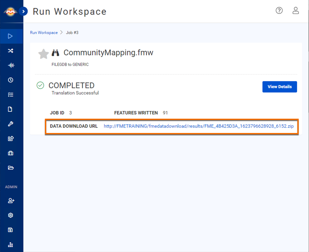309x252 pixels.
Task: Open the Workspaces document icon in sidebar
Action: pos(10,109)
